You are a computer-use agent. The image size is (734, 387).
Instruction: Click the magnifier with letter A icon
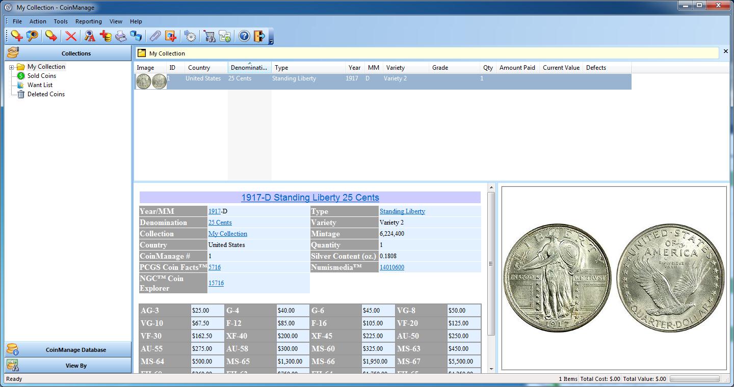(x=90, y=36)
